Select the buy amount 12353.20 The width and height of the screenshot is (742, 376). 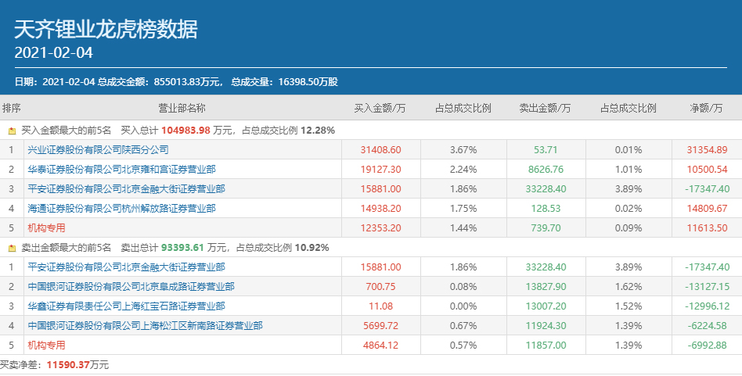point(380,227)
